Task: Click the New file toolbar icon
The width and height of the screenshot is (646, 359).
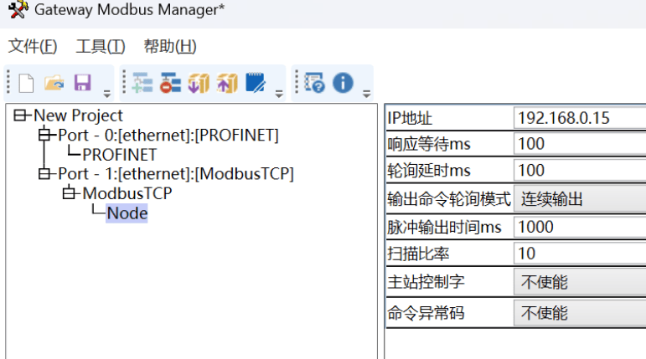Action: (26, 83)
